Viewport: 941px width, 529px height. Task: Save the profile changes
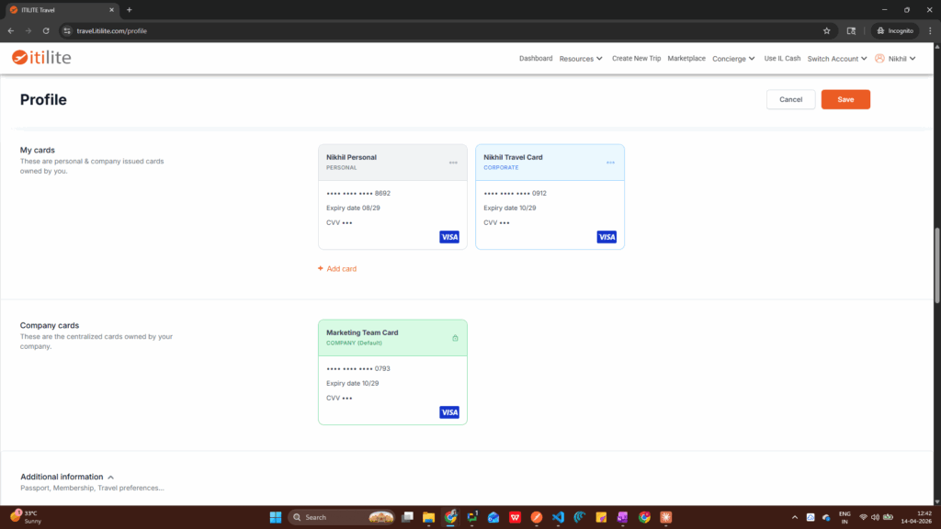point(845,99)
